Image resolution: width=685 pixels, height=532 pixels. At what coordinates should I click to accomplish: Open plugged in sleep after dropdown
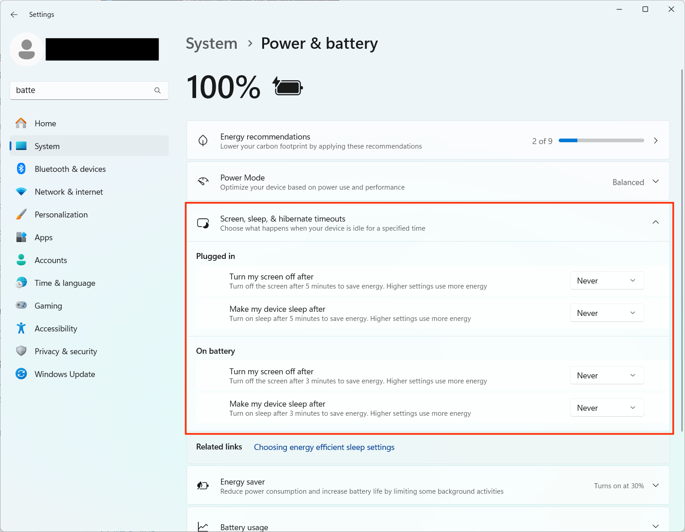click(607, 313)
